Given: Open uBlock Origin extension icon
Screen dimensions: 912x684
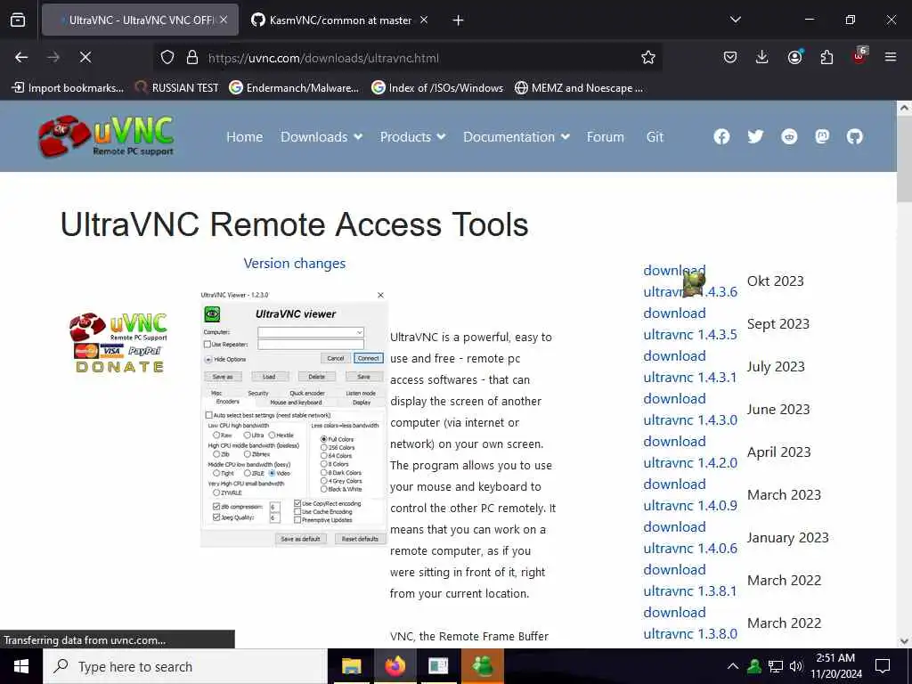Looking at the screenshot, I should (859, 56).
